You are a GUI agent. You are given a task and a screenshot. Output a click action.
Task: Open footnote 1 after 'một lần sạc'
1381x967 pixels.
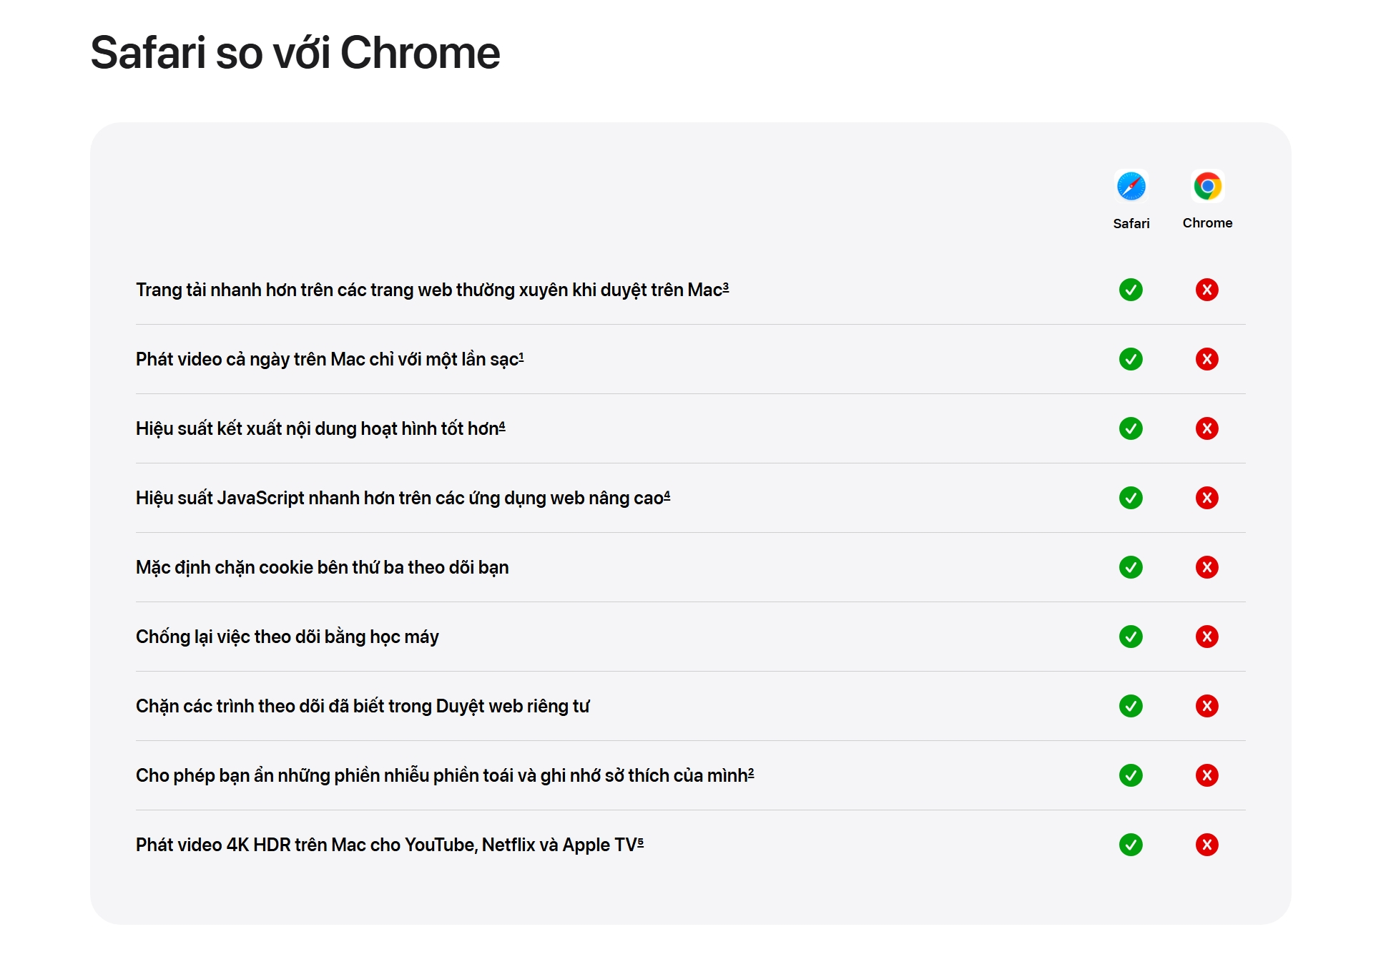point(521,356)
